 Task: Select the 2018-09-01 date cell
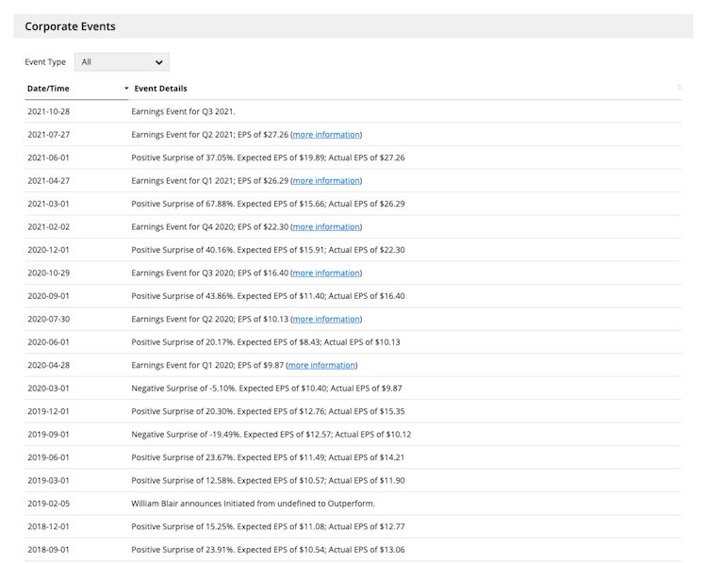coord(48,550)
